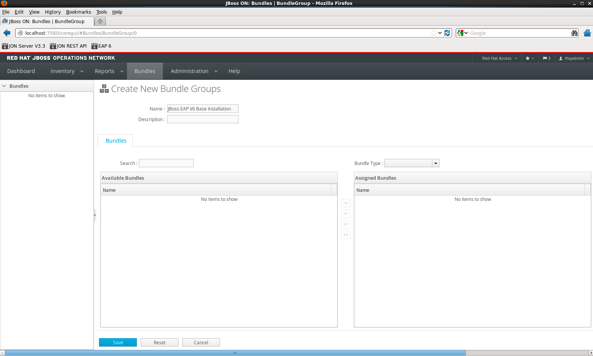Save the new bundle group
The image size is (593, 356).
tap(118, 342)
